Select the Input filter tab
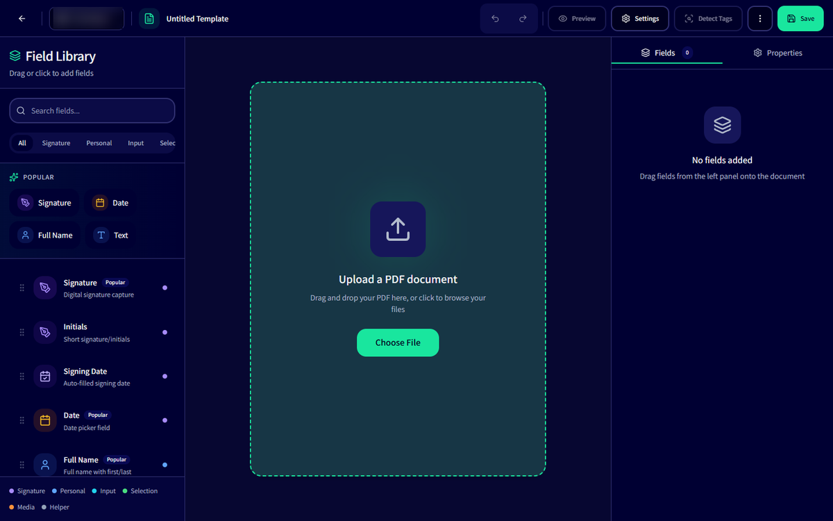The width and height of the screenshot is (833, 521). click(136, 143)
